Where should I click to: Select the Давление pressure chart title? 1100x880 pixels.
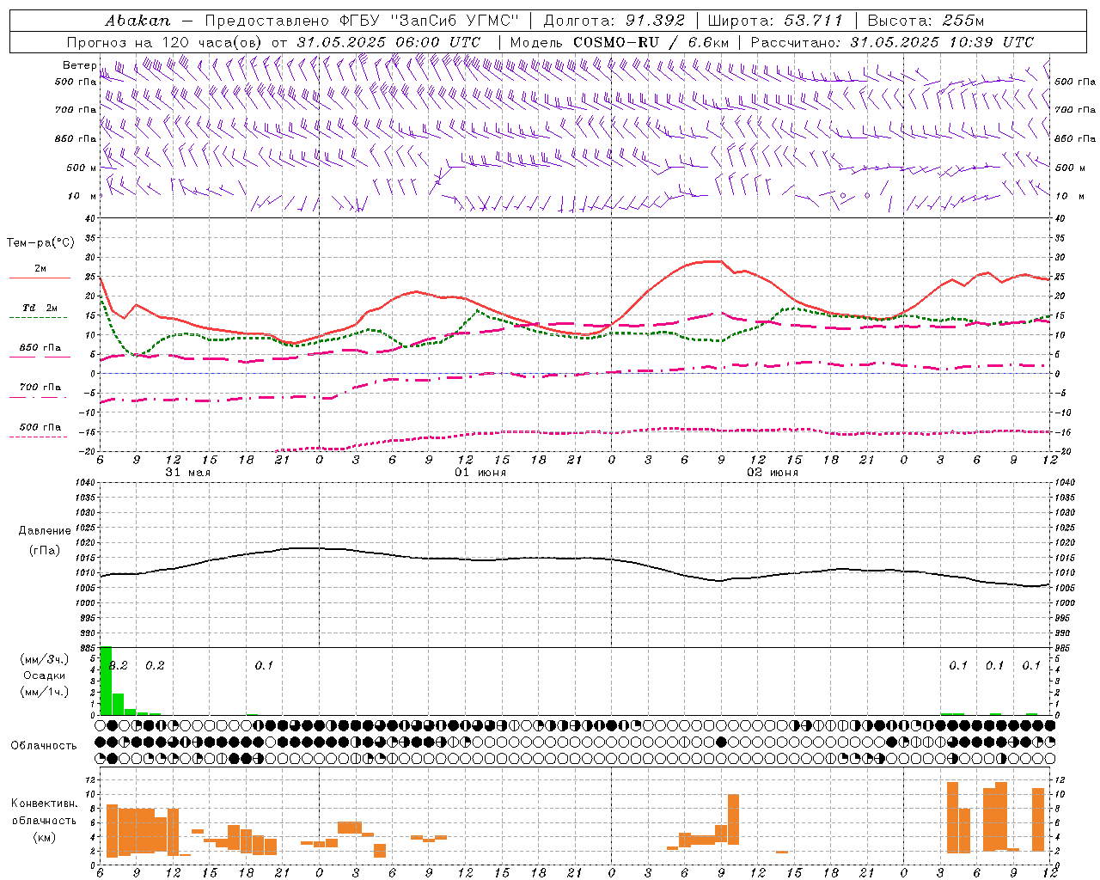[44, 531]
